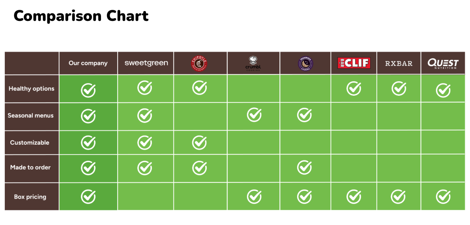
Task: Click Insomnia Made to order checkmark
Action: (x=305, y=167)
